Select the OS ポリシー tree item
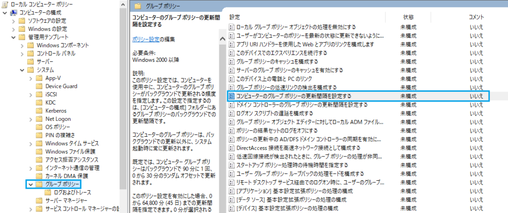Screen dimensions: 508x213 58,127
